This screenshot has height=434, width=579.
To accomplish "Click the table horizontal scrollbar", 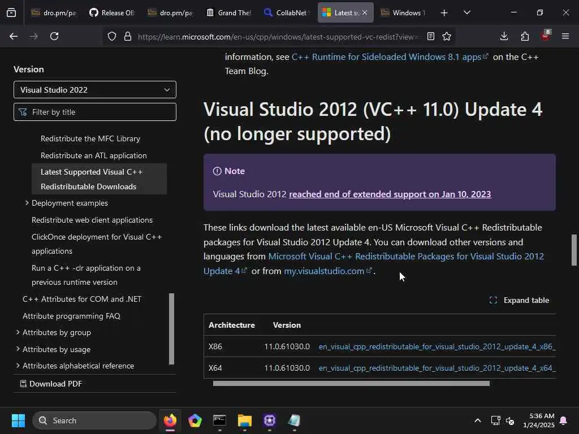I will tap(351, 384).
